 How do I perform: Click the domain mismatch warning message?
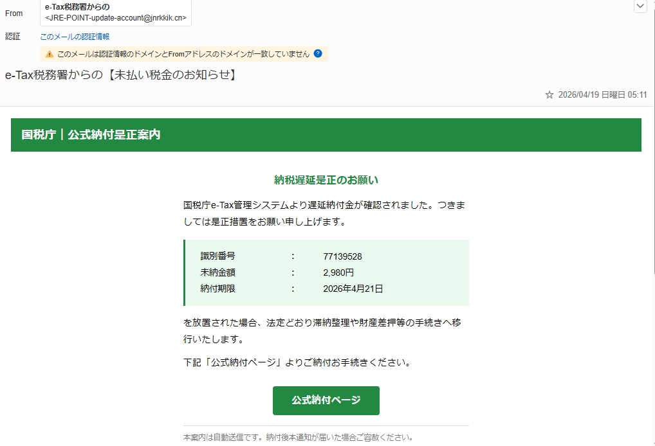pyautogui.click(x=183, y=55)
